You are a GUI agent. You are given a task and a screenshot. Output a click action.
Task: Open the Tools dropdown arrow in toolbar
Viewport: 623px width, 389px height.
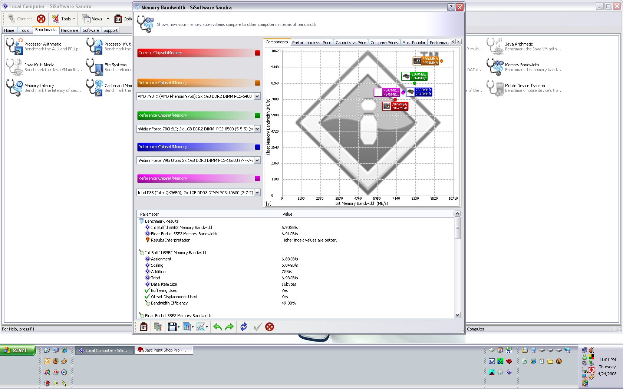pyautogui.click(x=74, y=19)
